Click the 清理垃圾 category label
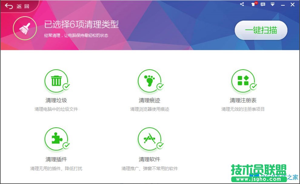The image size is (300, 184). point(56,100)
